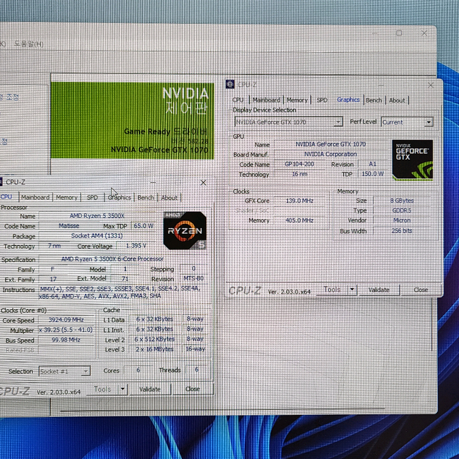Click Board Manuf. value NVIDIA Corporation

(330, 154)
